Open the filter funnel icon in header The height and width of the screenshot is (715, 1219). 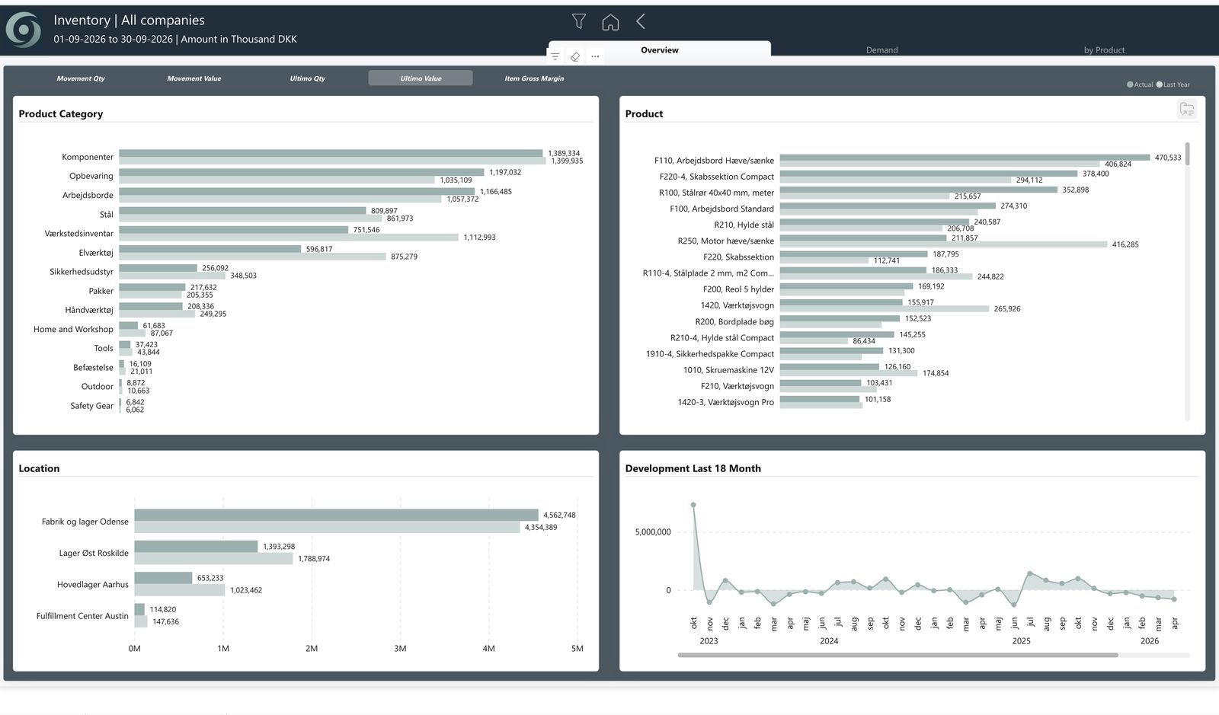(x=579, y=21)
